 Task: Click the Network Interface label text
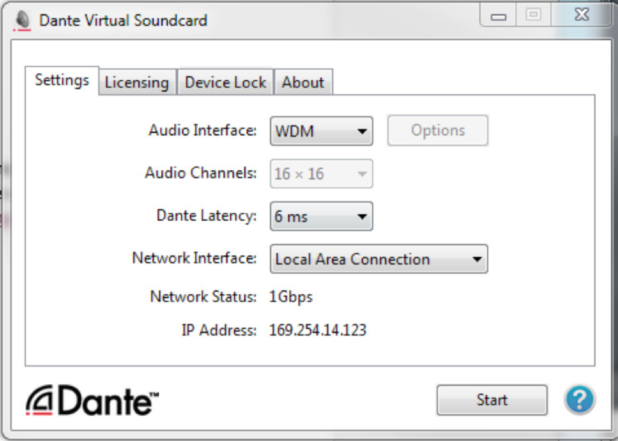[x=194, y=258]
